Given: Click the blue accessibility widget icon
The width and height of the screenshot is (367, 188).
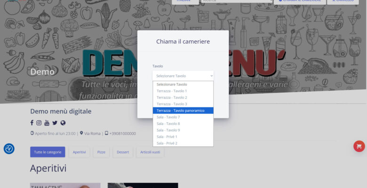Looking at the screenshot, I should (9, 149).
